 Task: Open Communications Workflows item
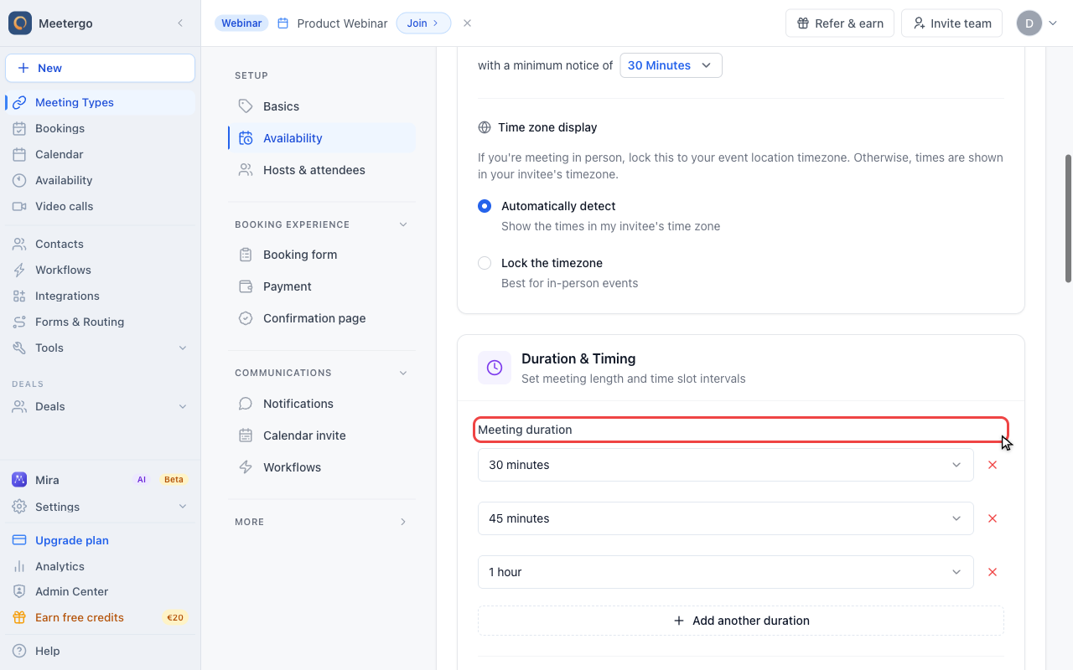click(322, 467)
